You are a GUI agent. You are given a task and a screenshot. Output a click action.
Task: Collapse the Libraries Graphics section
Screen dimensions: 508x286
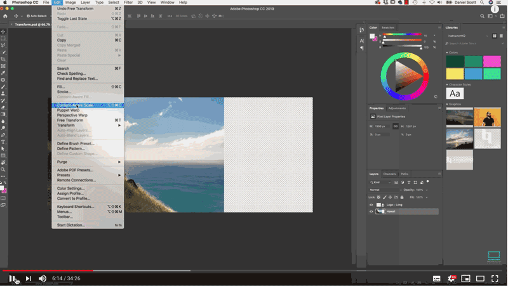click(x=447, y=104)
